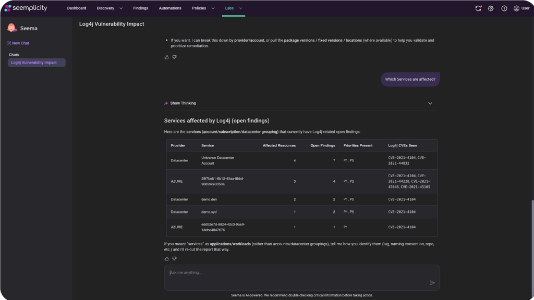Click the Seemplicity logo
The image size is (534, 300).
[26, 8]
